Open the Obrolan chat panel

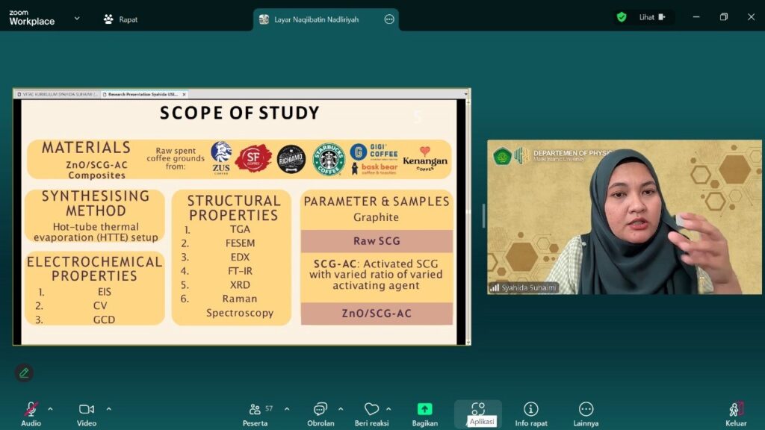[x=320, y=409]
